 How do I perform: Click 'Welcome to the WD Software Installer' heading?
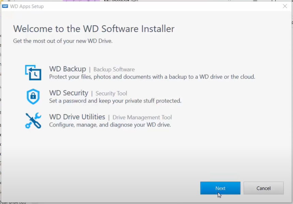(x=94, y=29)
